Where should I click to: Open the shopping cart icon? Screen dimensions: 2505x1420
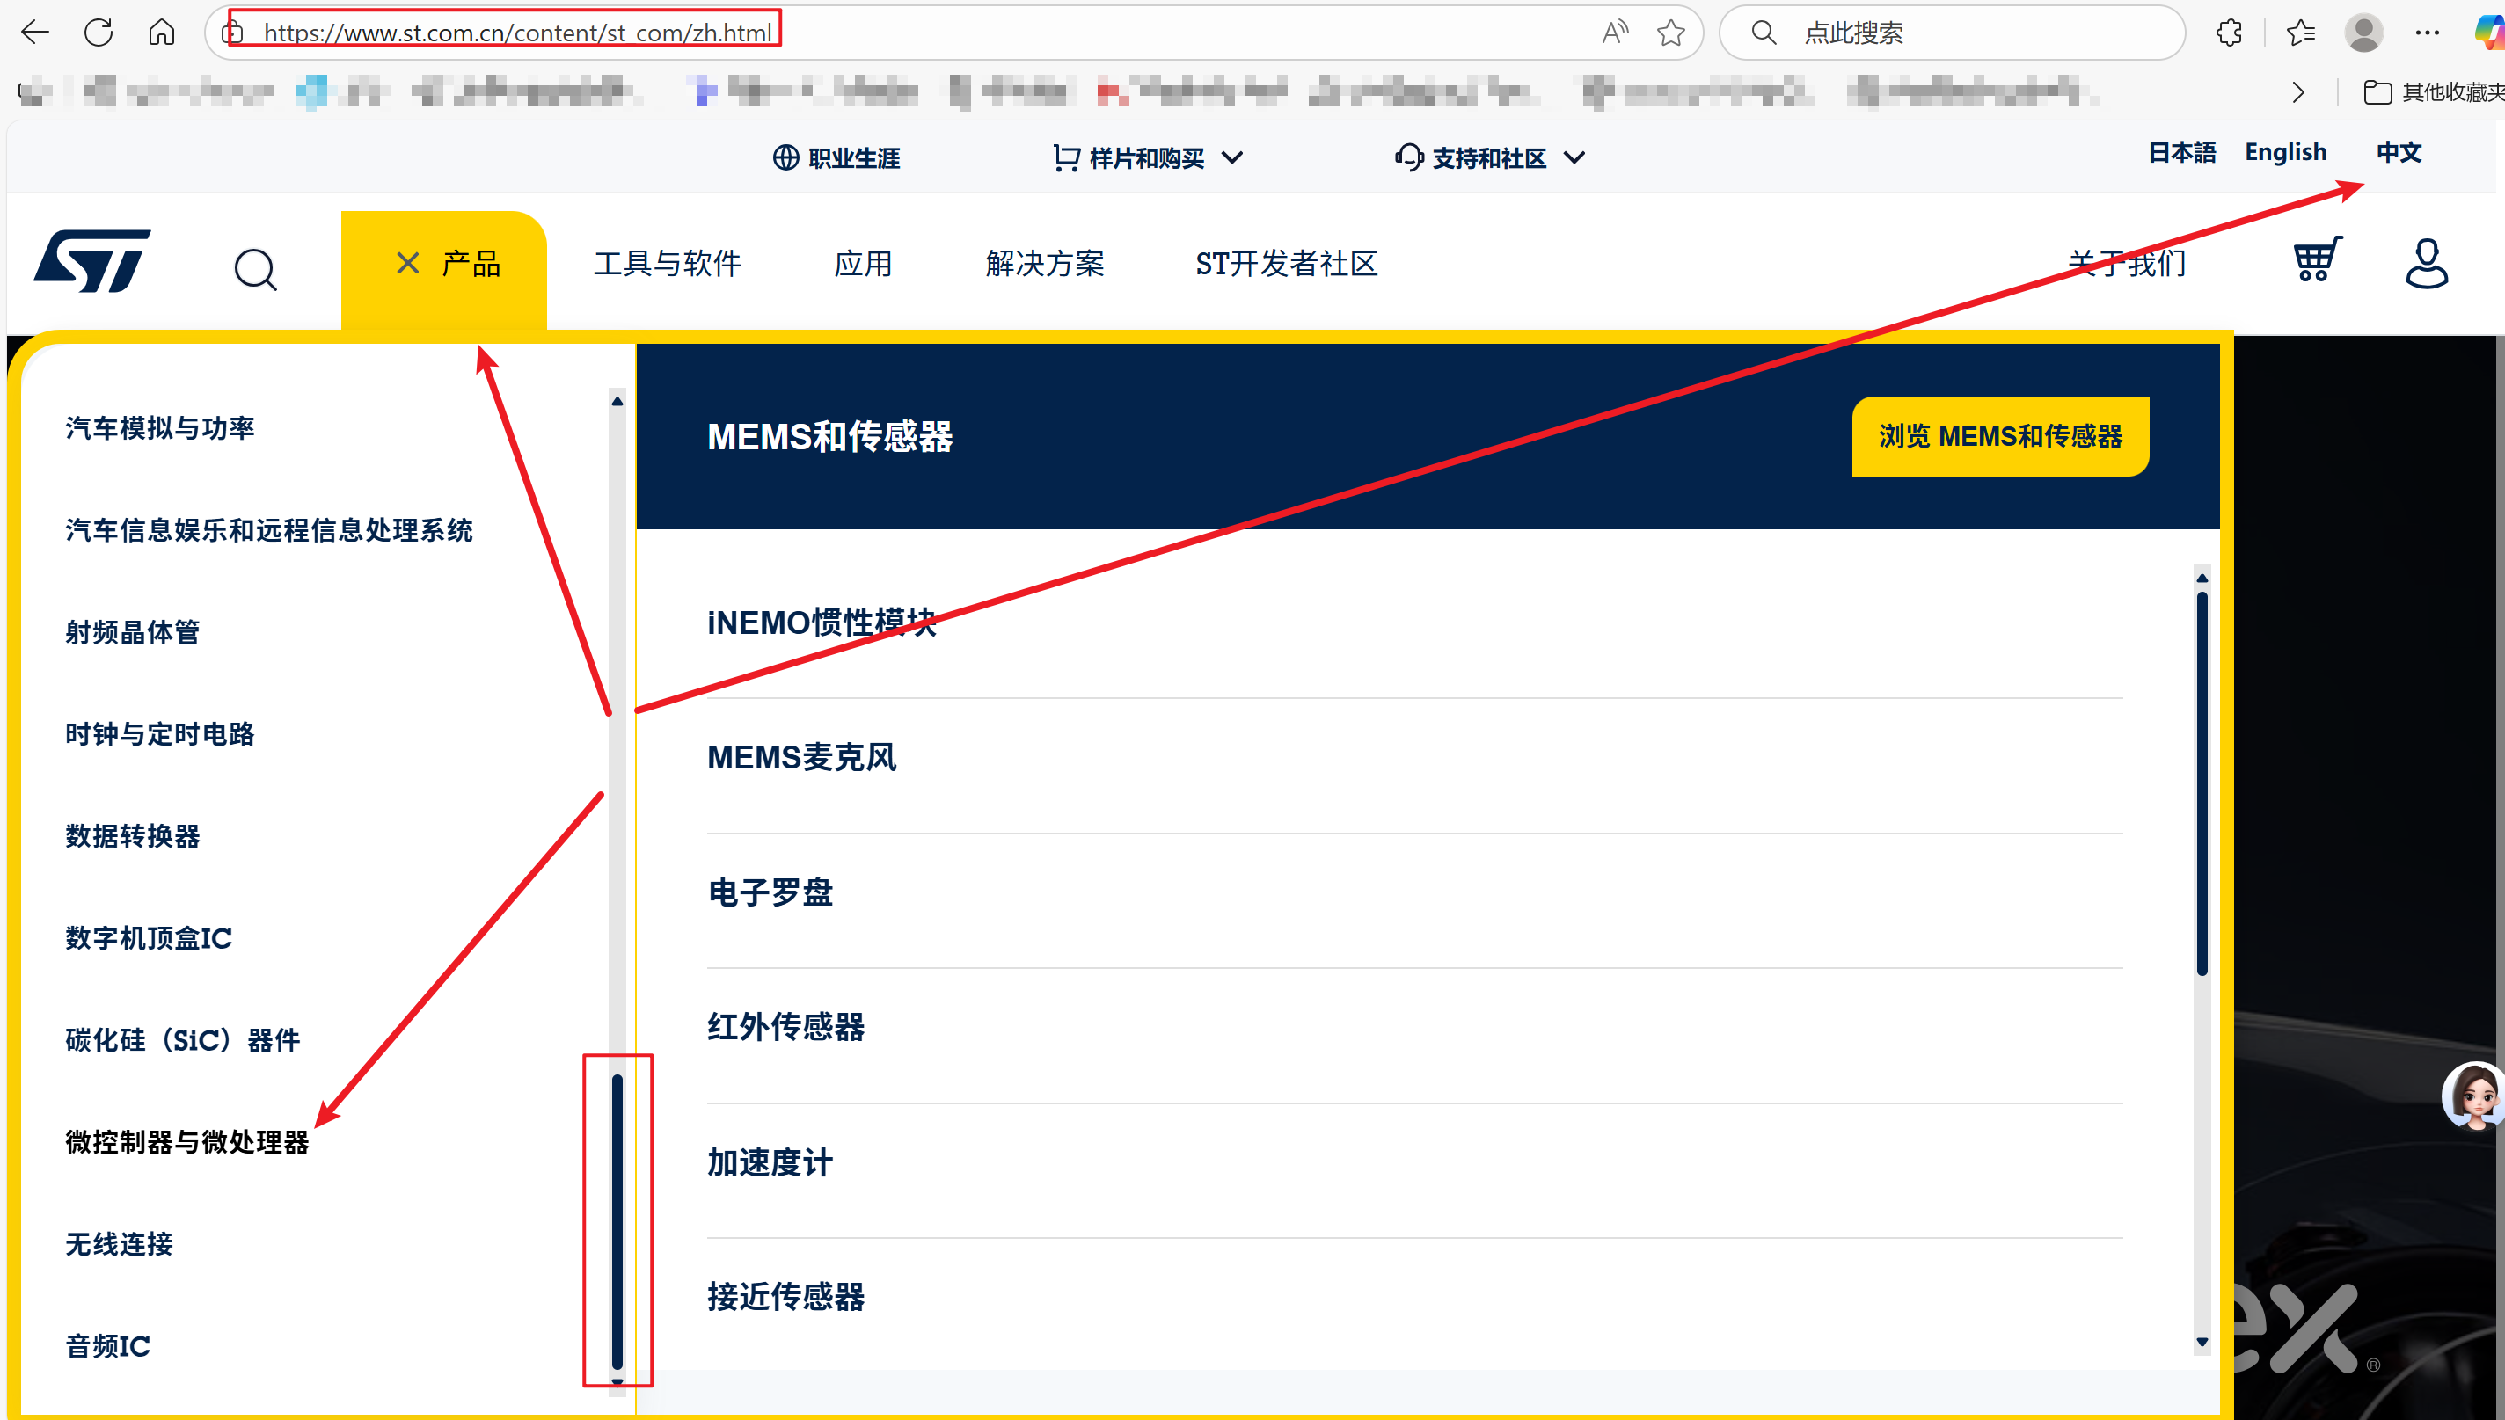pyautogui.click(x=2317, y=259)
